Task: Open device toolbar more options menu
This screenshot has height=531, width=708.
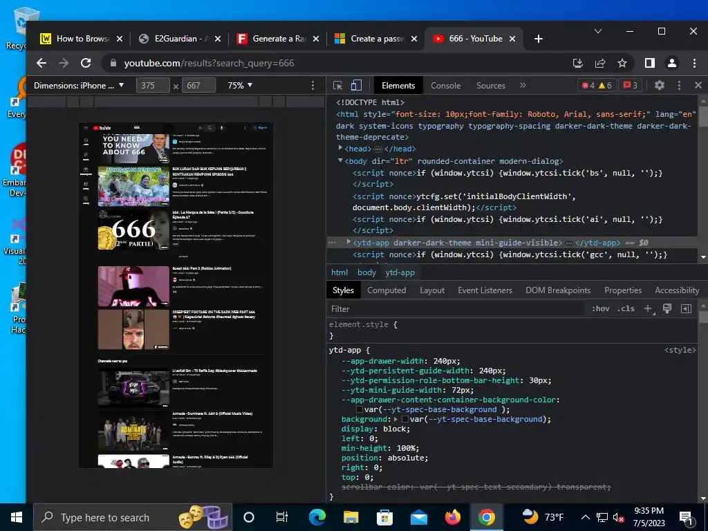Action: 313,85
